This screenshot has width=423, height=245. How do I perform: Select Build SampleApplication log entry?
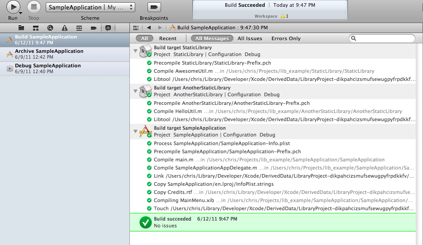click(65, 40)
